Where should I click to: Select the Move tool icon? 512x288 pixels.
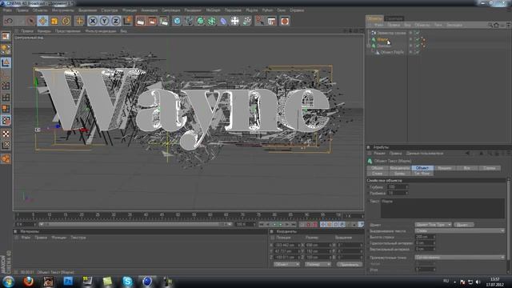click(42, 21)
